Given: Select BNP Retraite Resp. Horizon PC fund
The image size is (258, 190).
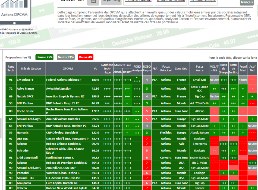Looking at the screenshot, I should point(131,126).
